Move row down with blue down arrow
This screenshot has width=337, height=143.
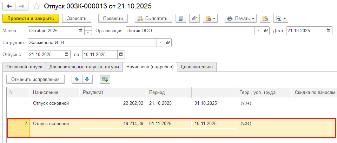87,80
